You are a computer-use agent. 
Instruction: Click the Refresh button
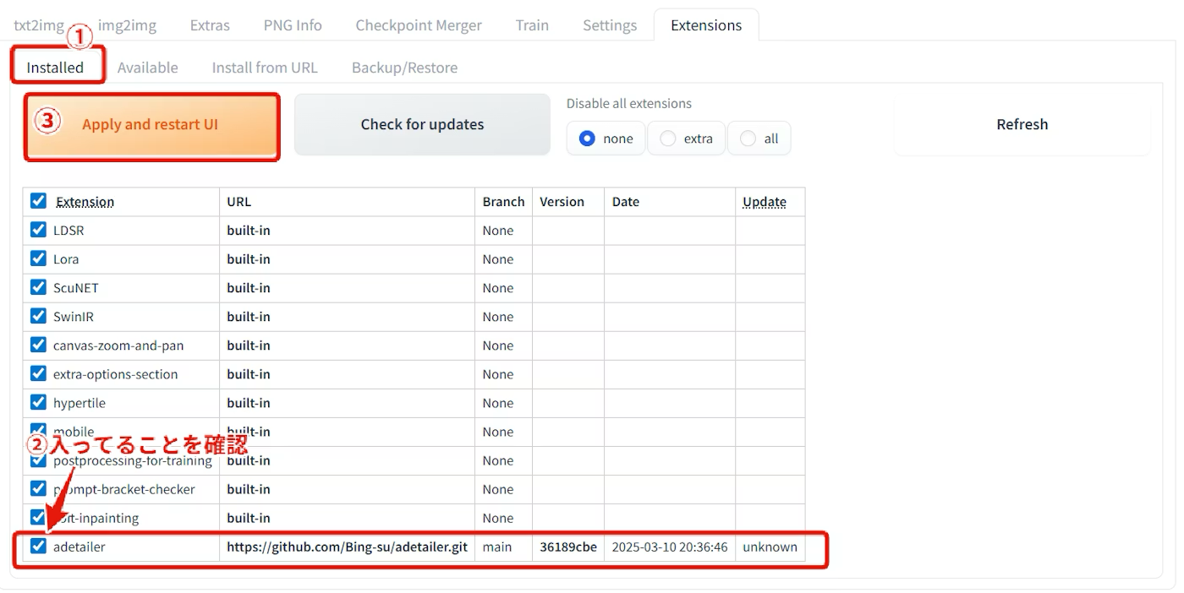(1022, 125)
